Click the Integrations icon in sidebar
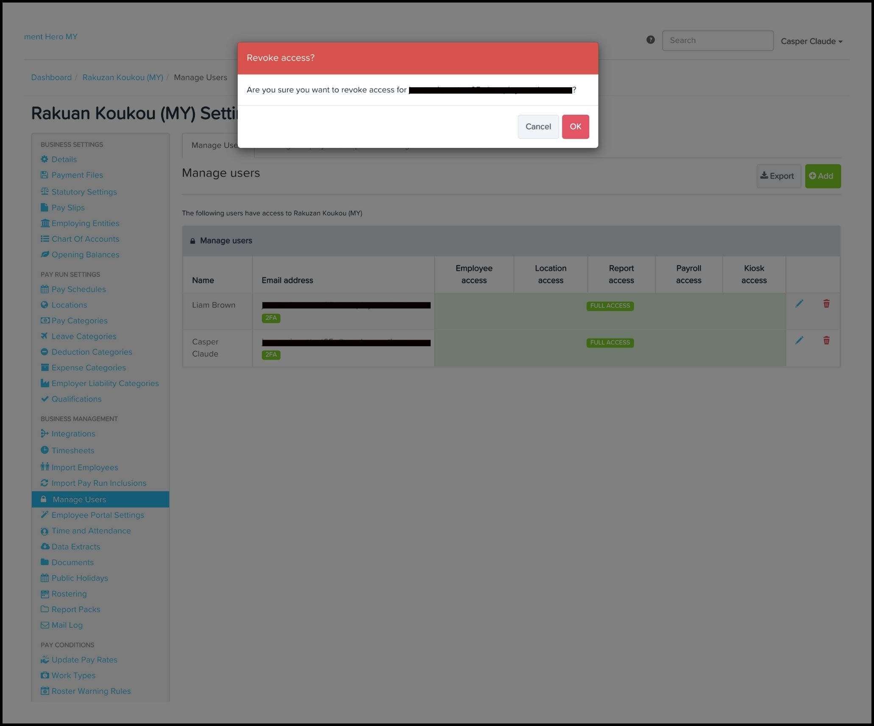874x726 pixels. click(x=45, y=433)
